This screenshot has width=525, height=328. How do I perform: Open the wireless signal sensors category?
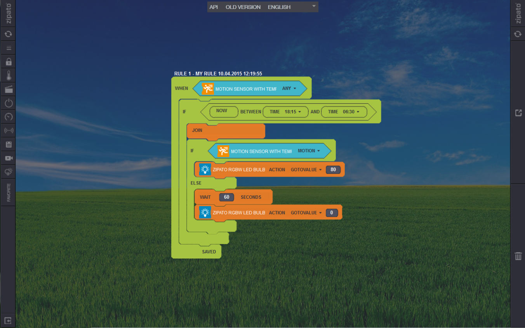coord(9,130)
